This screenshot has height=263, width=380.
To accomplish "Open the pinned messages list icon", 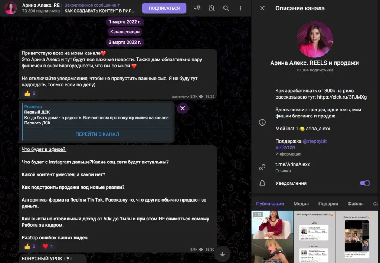I will pos(197,8).
